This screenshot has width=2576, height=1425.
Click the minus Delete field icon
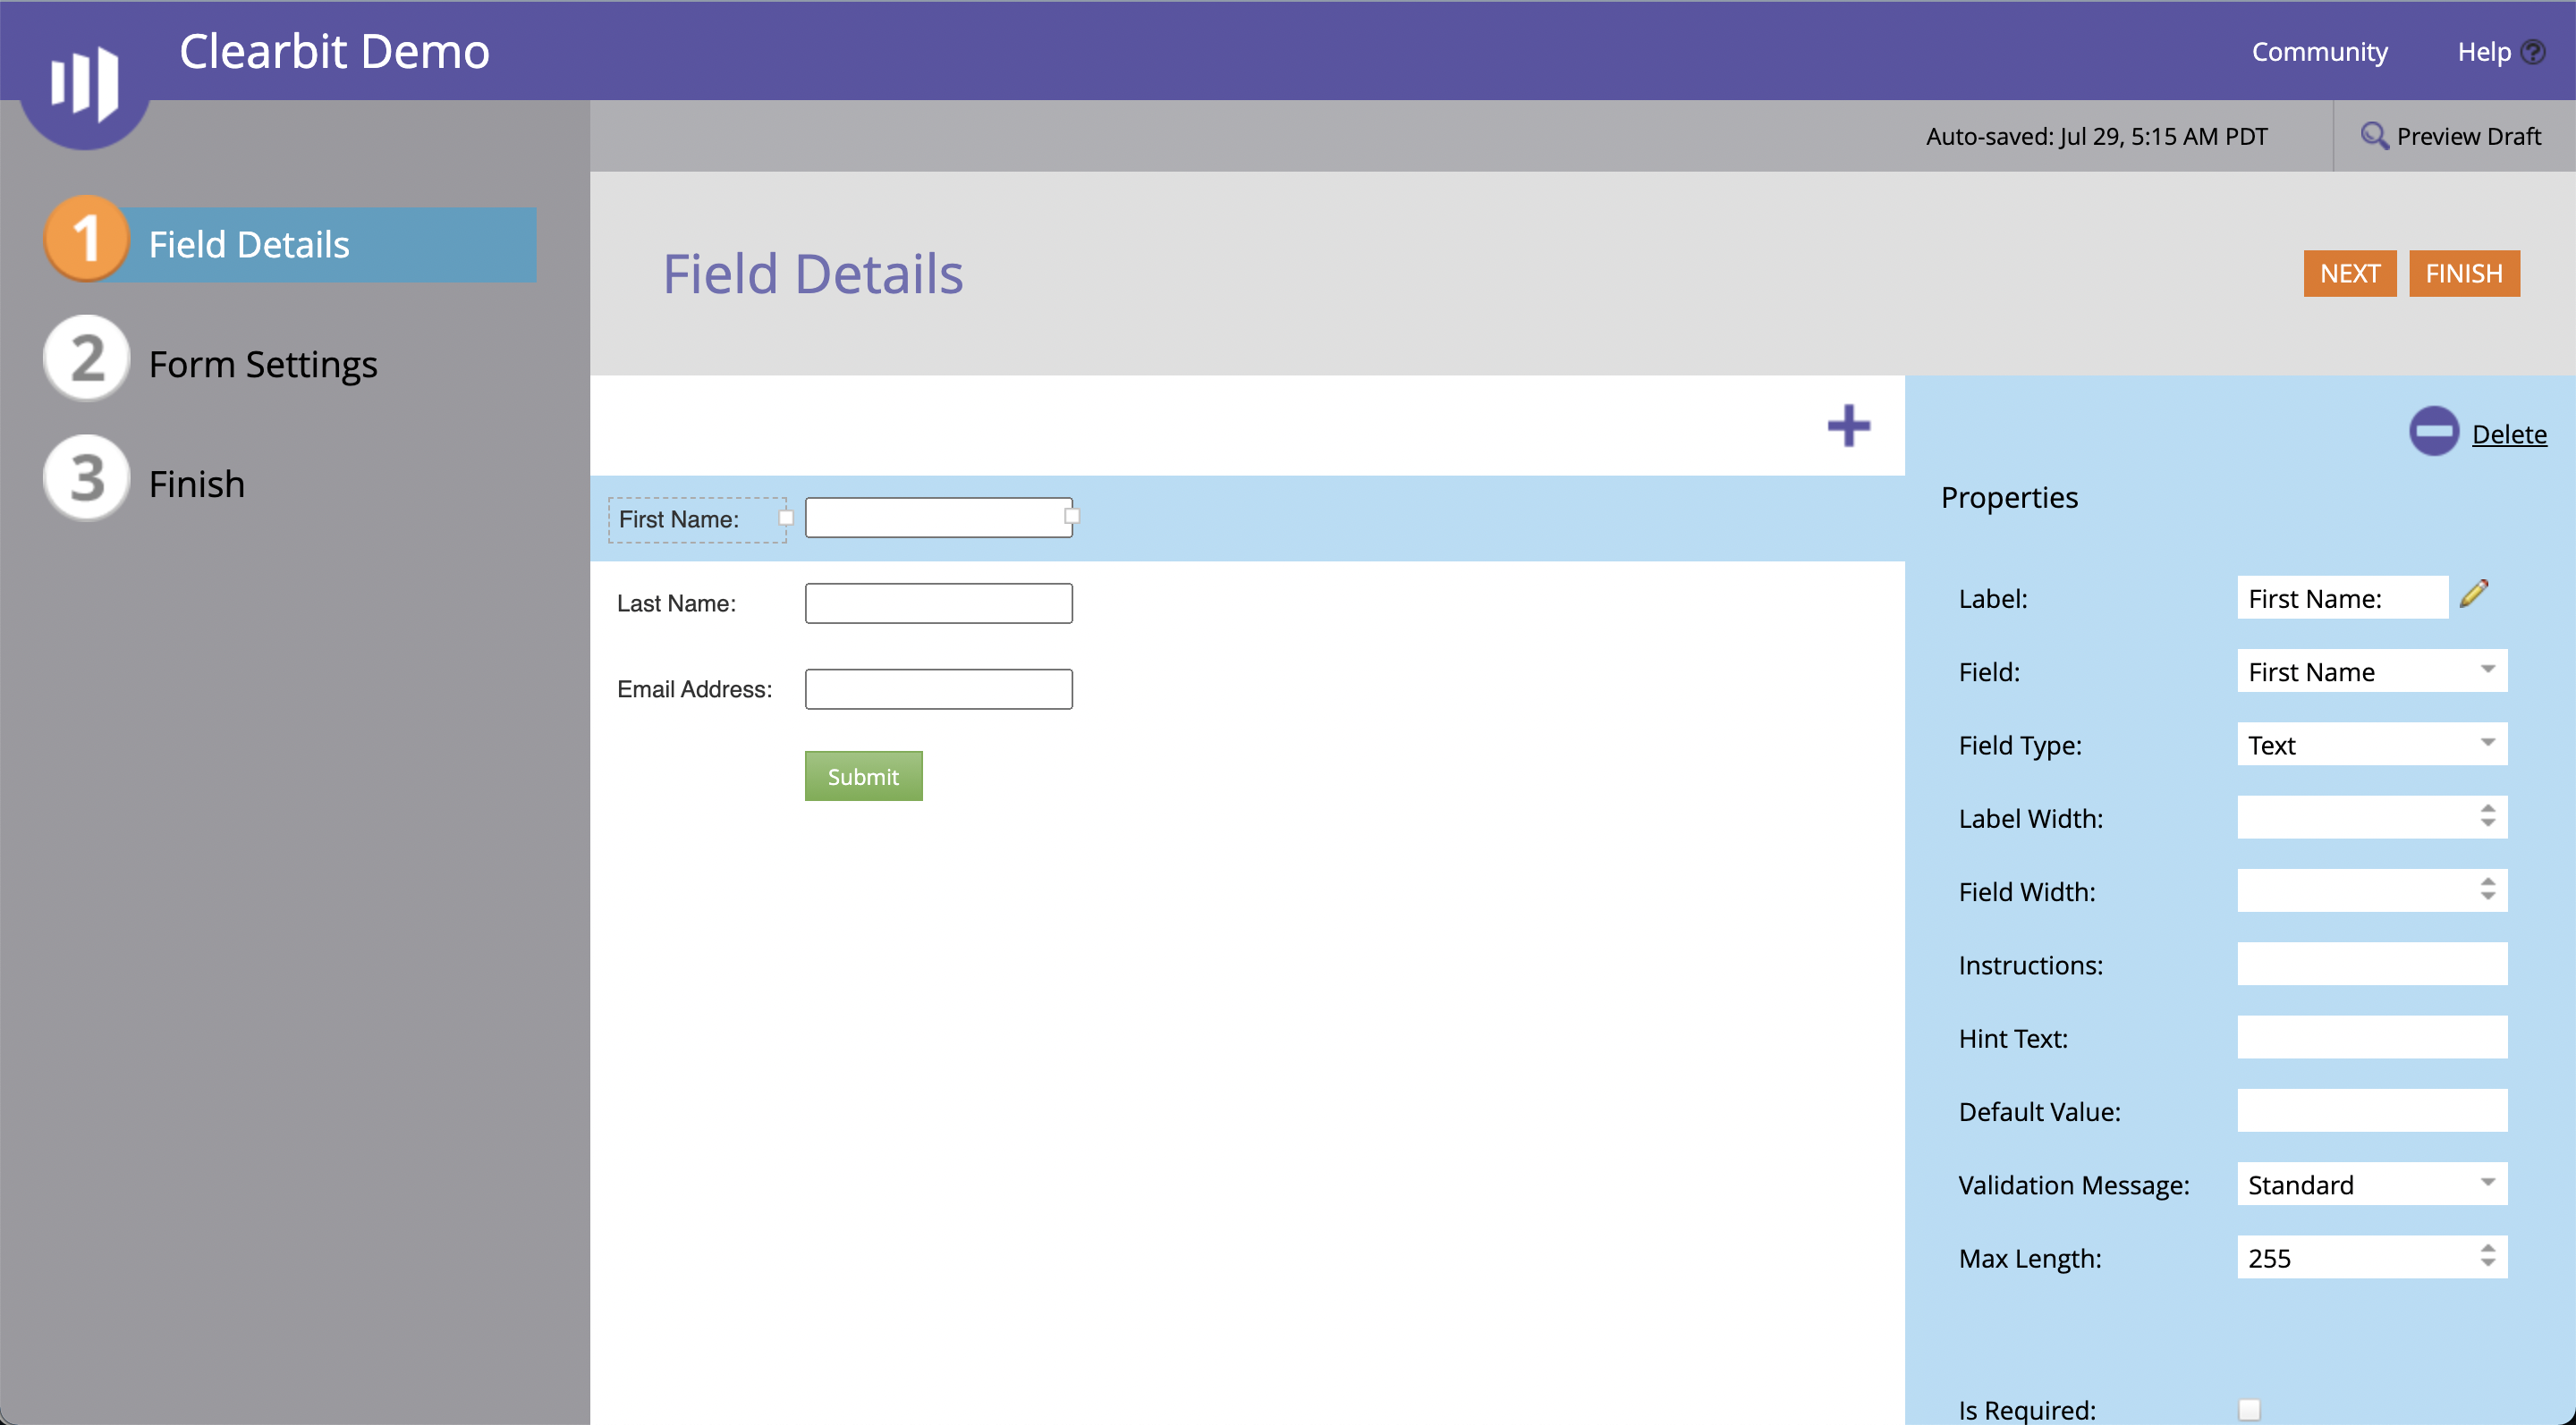coord(2433,432)
